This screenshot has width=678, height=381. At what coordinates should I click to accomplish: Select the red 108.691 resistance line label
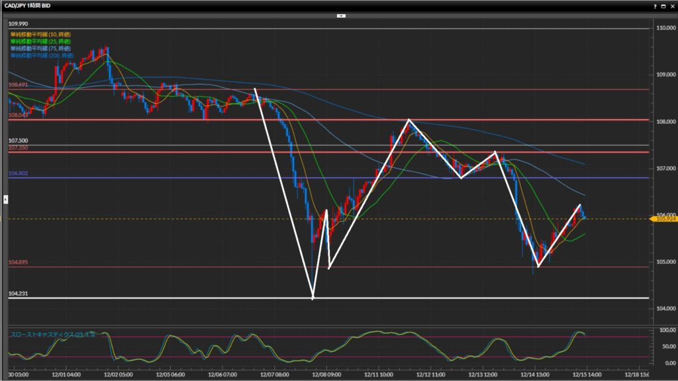(18, 85)
